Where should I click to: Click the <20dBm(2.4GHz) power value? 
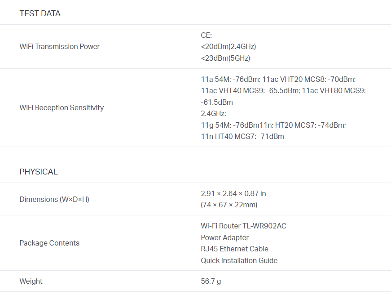pyautogui.click(x=228, y=47)
